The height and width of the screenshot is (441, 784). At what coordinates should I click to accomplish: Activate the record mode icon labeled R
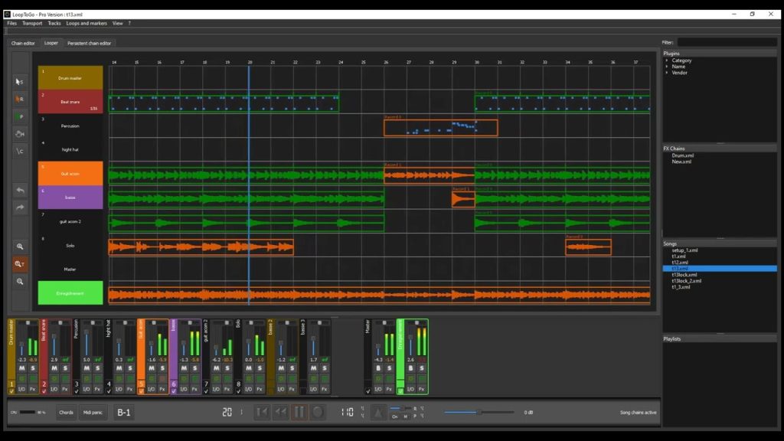point(18,100)
